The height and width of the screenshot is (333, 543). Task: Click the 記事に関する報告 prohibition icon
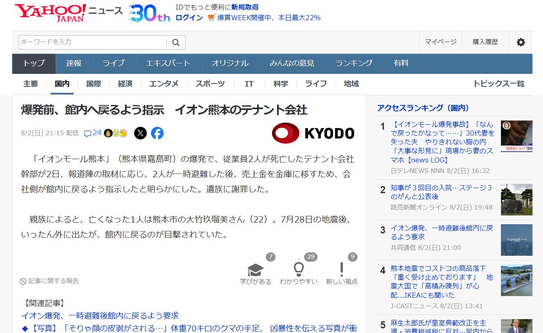[24, 281]
